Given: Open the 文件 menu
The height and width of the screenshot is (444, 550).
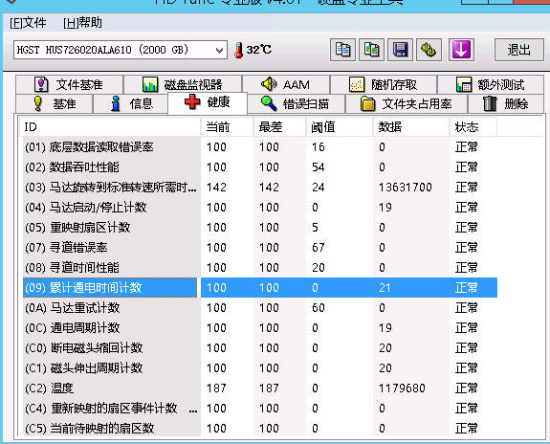Looking at the screenshot, I should (x=28, y=23).
